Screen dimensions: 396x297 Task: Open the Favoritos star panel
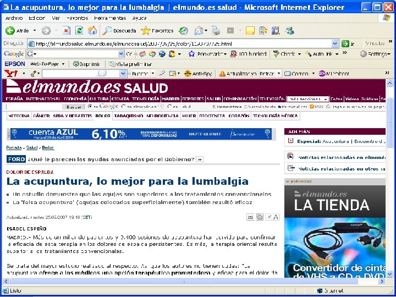tap(157, 31)
